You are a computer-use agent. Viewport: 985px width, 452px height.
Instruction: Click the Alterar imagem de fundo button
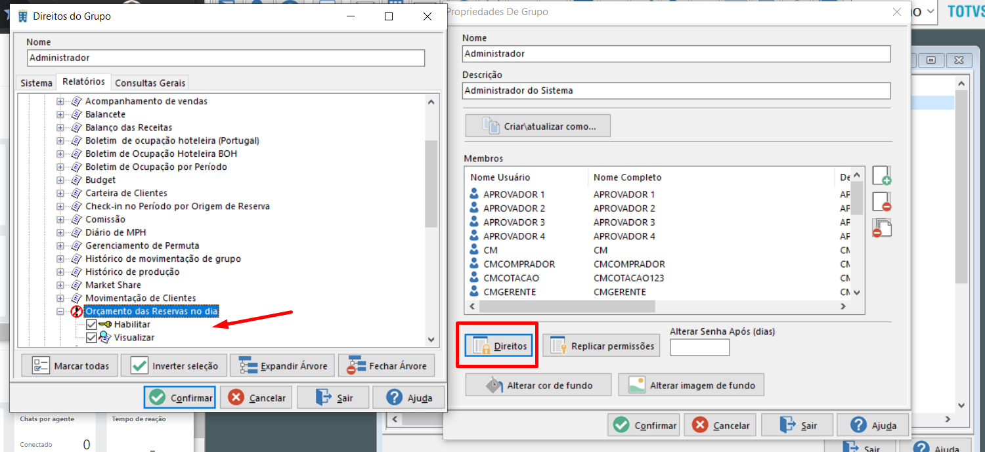(x=691, y=385)
